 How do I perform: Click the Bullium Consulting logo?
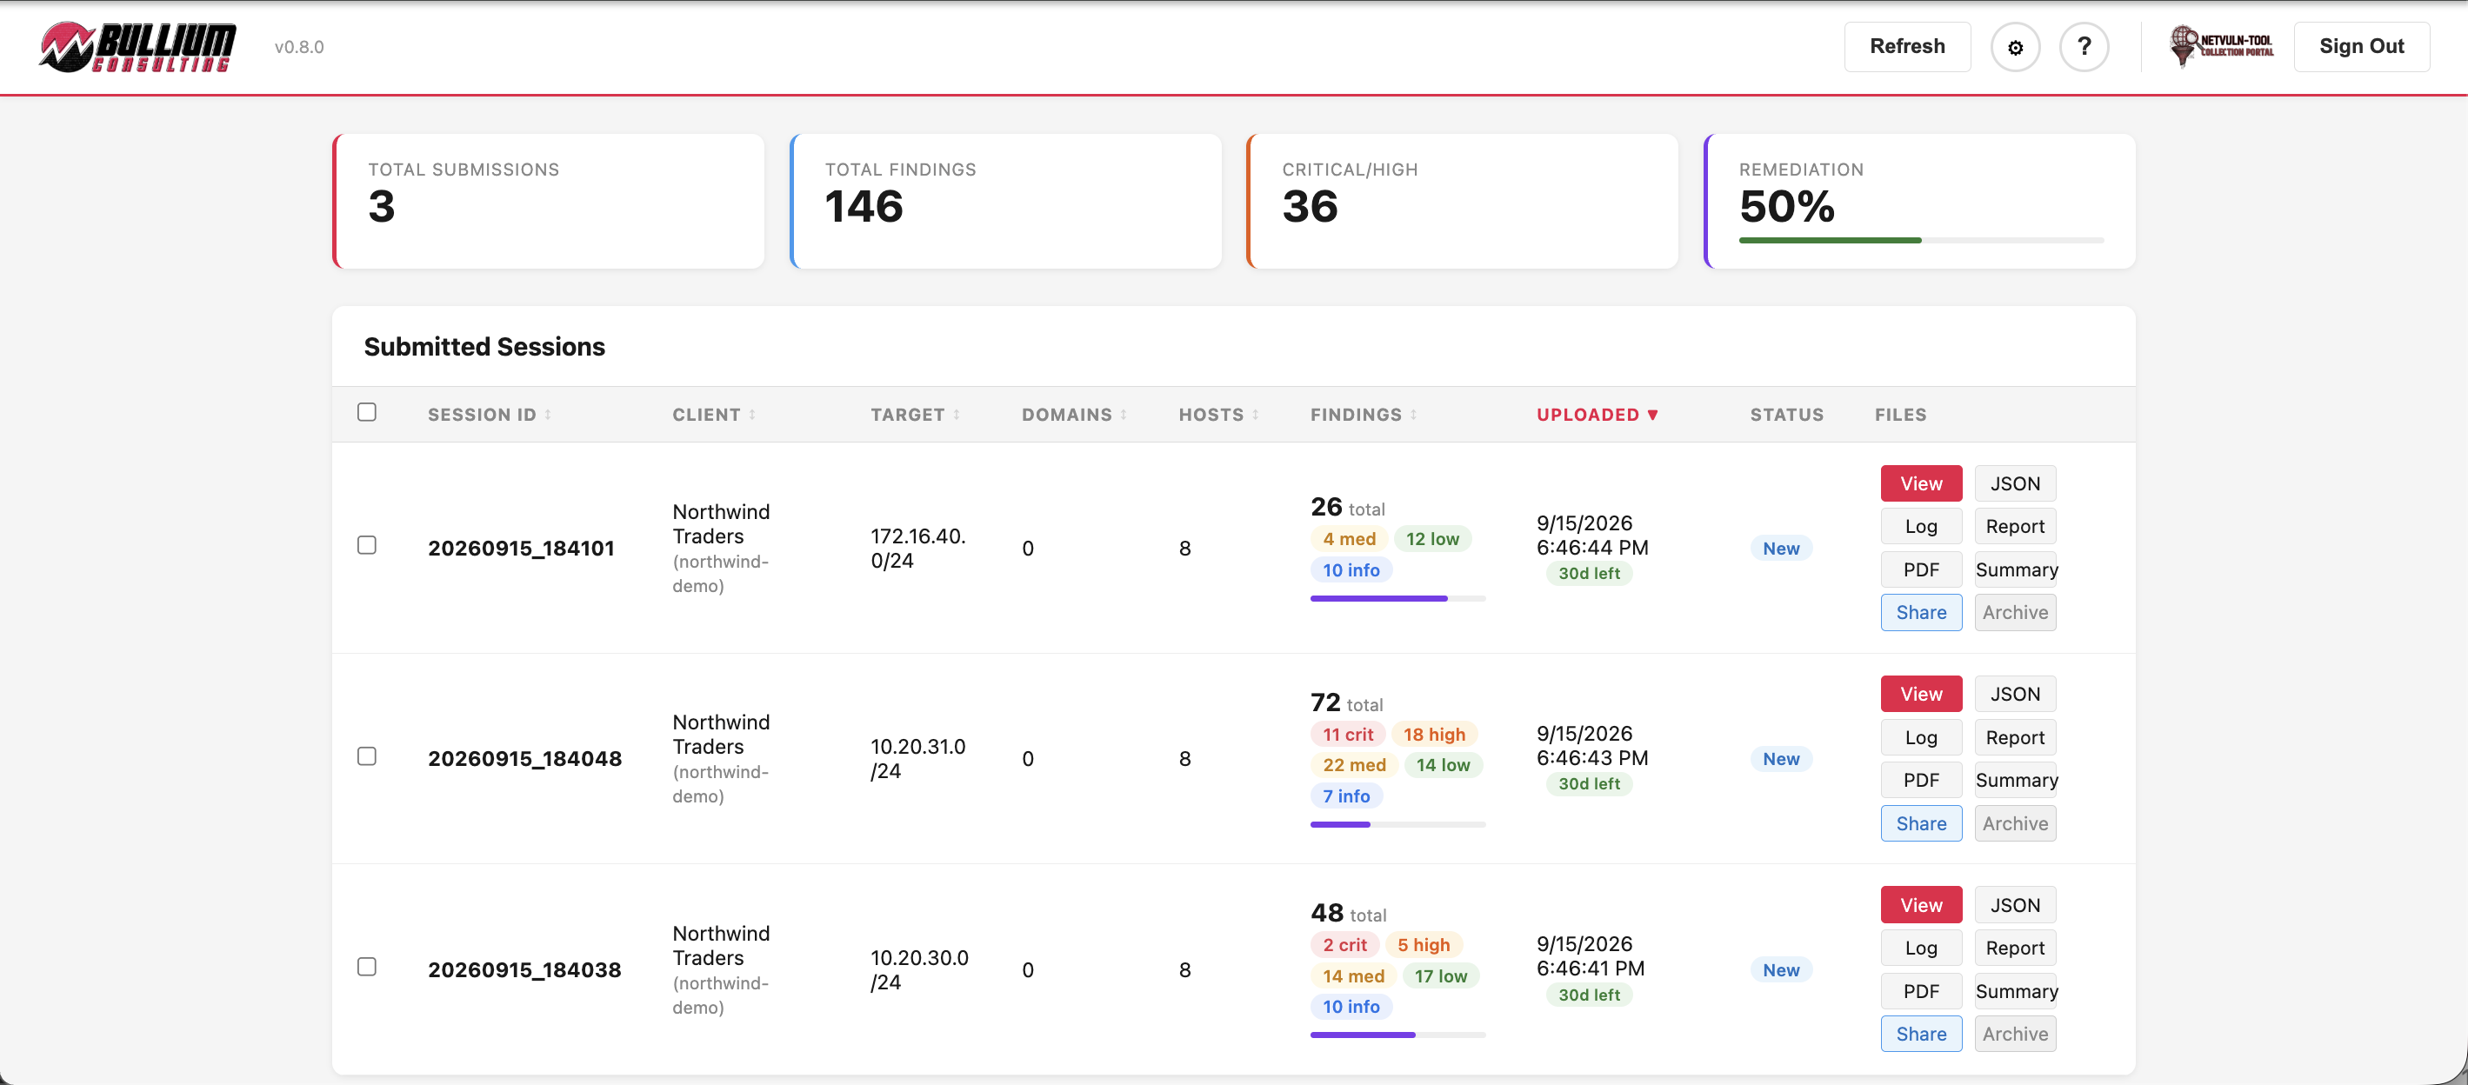click(x=137, y=47)
